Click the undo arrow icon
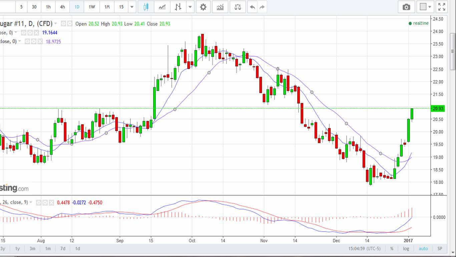The image size is (456, 257). click(253, 7)
